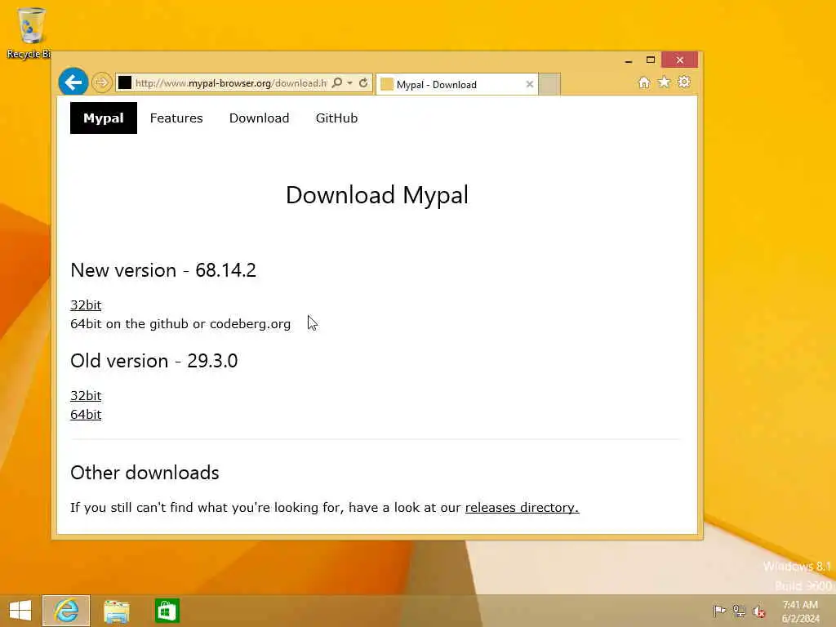Download 64bit of old version 29.3.0
This screenshot has height=627, width=836.
[86, 414]
